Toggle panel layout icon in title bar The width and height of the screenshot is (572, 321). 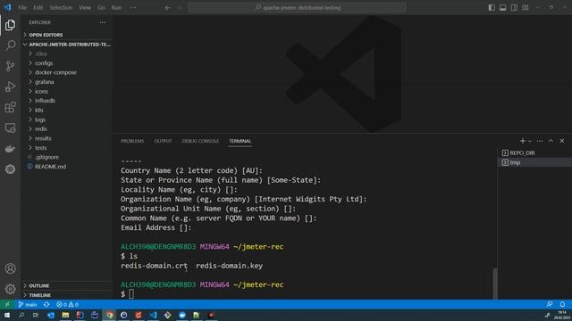tap(502, 8)
